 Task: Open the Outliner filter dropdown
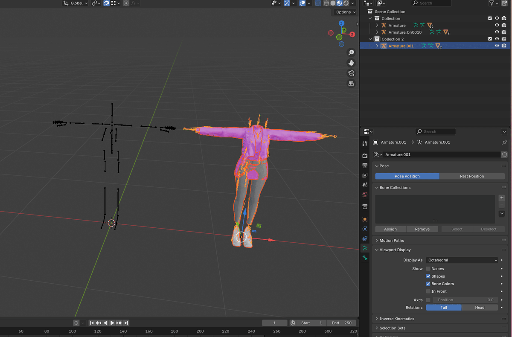[494, 3]
